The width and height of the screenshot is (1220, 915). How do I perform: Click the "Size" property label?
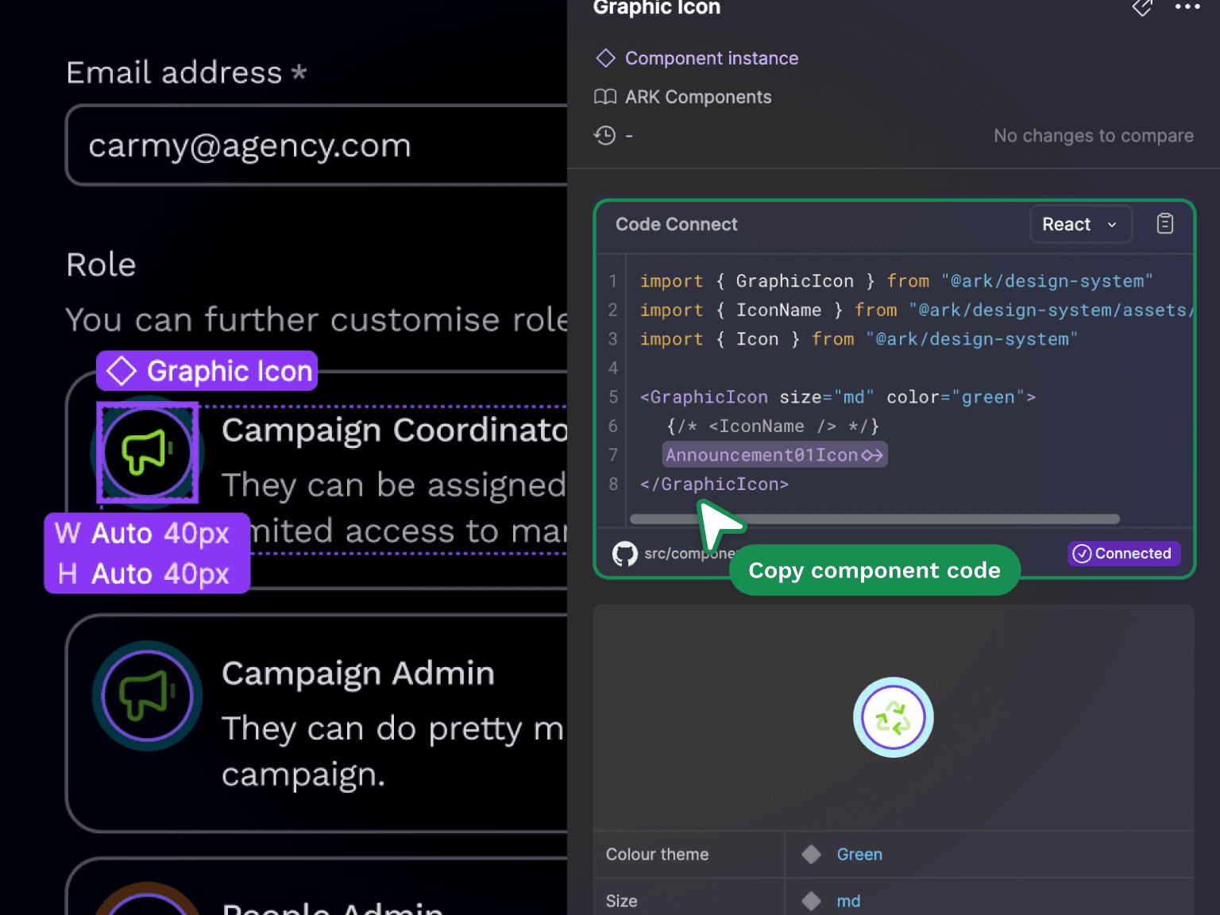pyautogui.click(x=621, y=901)
